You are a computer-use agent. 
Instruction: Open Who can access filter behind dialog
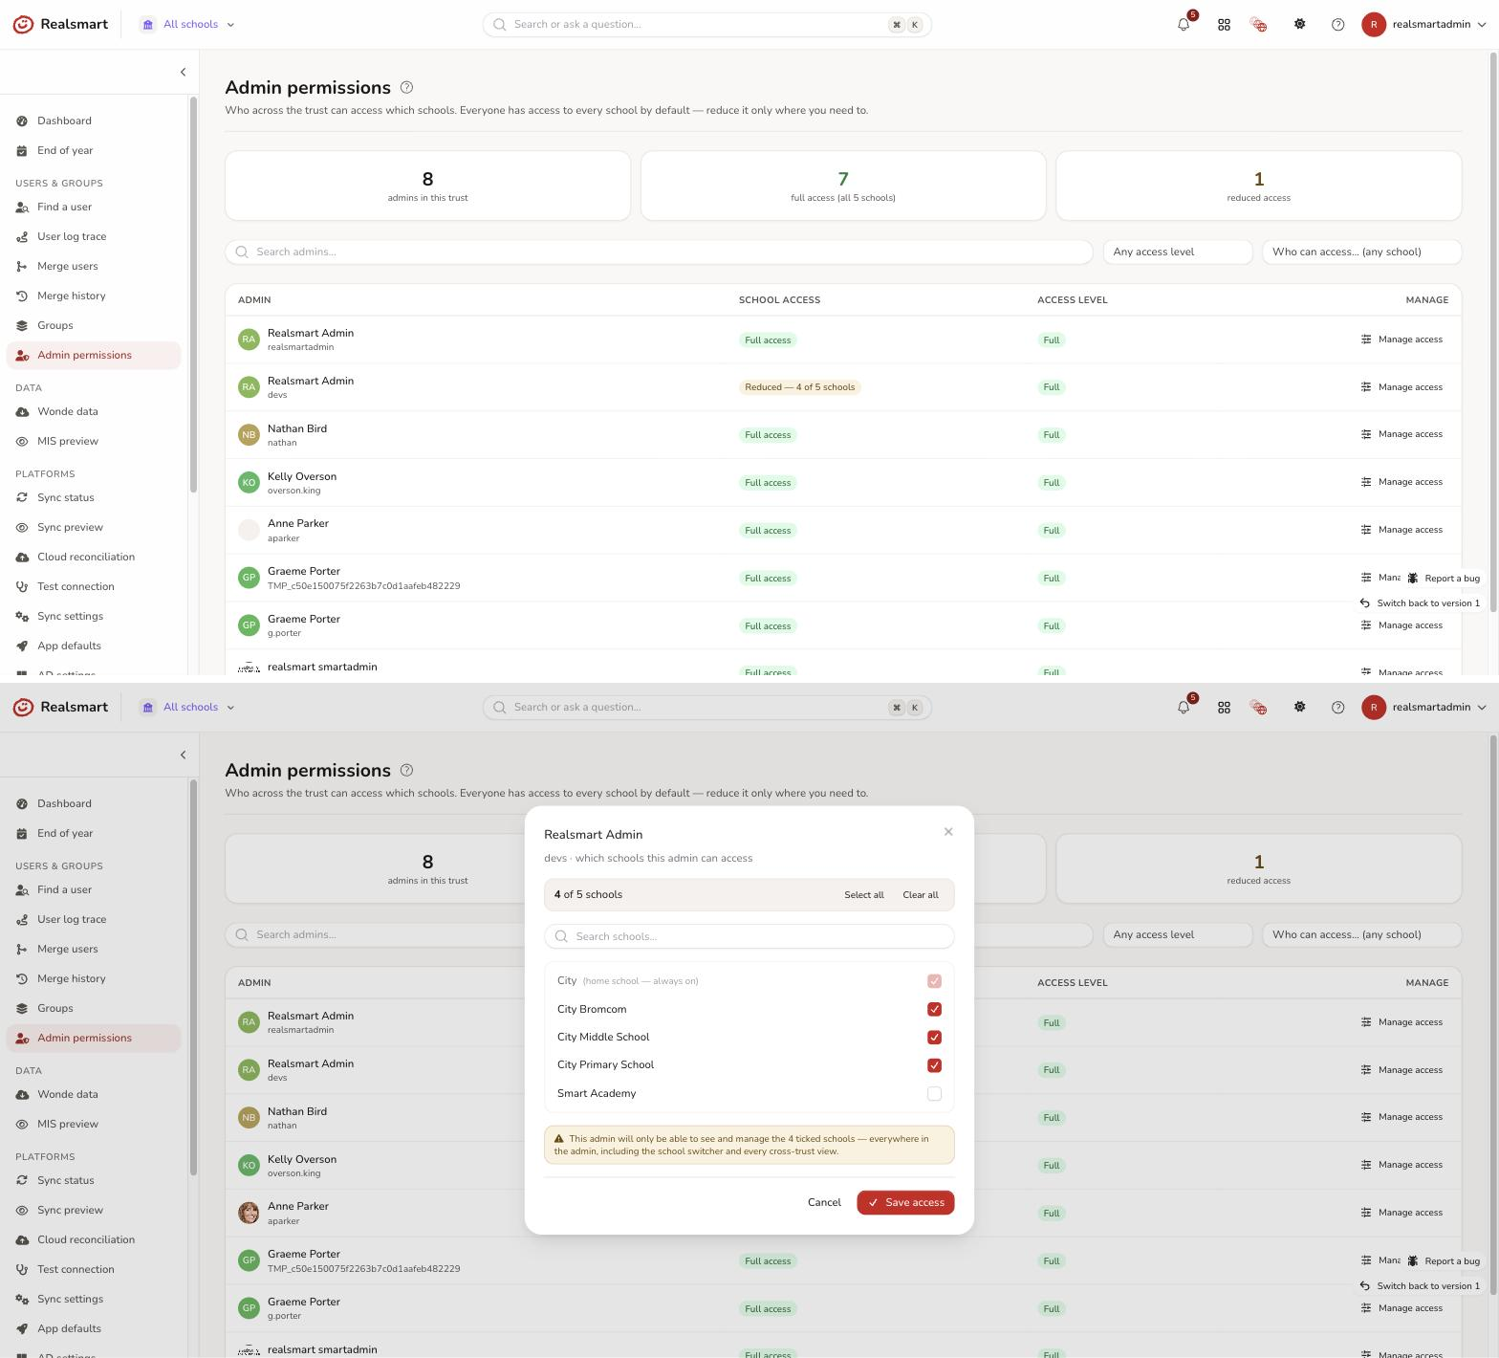pyautogui.click(x=1361, y=935)
